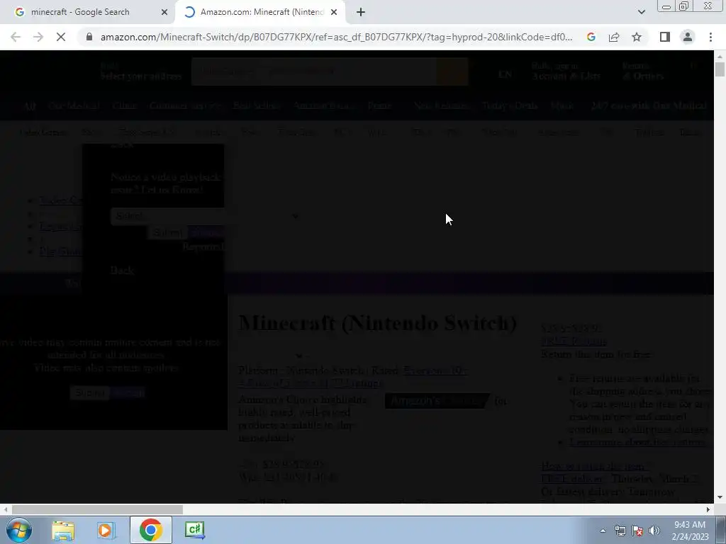Image resolution: width=726 pixels, height=544 pixels.
Task: Click Submit under mature content warning
Action: [89, 392]
